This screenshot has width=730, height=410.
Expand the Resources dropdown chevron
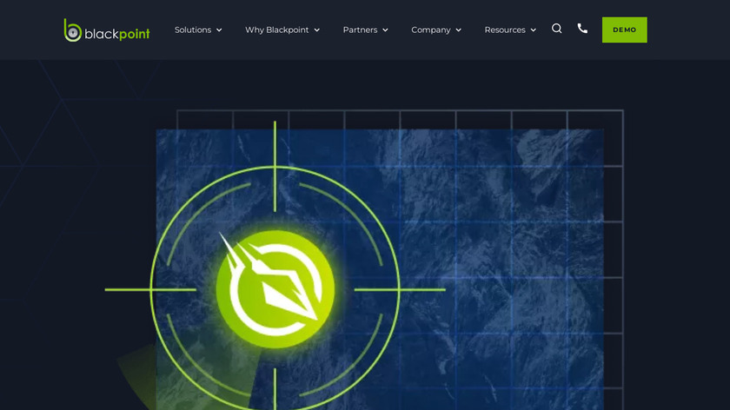point(534,30)
